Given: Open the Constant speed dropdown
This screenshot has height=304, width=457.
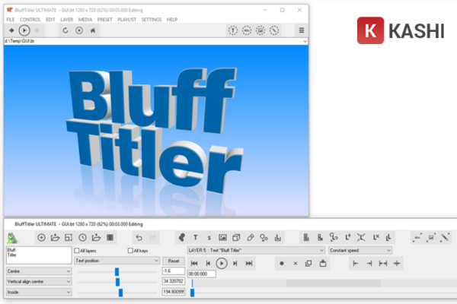Looking at the screenshot, I should 360,251.
